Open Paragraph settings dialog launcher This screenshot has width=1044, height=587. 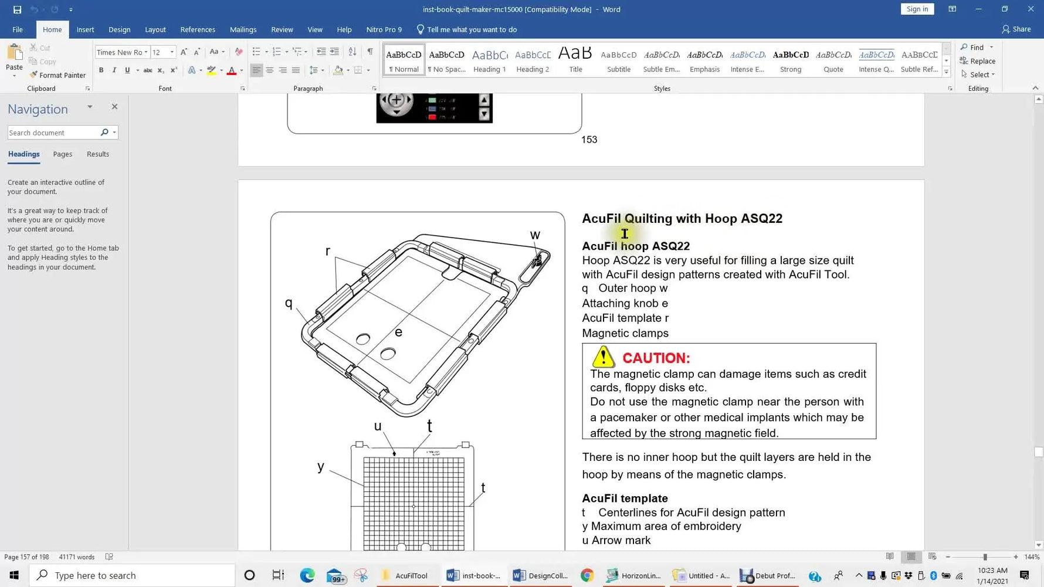374,89
